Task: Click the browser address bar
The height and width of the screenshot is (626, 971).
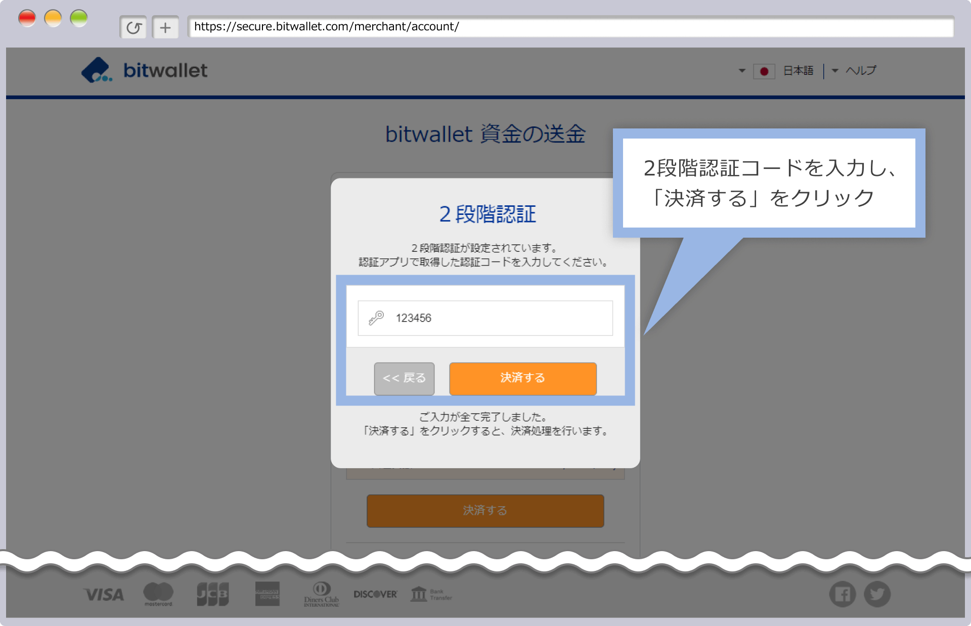Action: coord(570,27)
